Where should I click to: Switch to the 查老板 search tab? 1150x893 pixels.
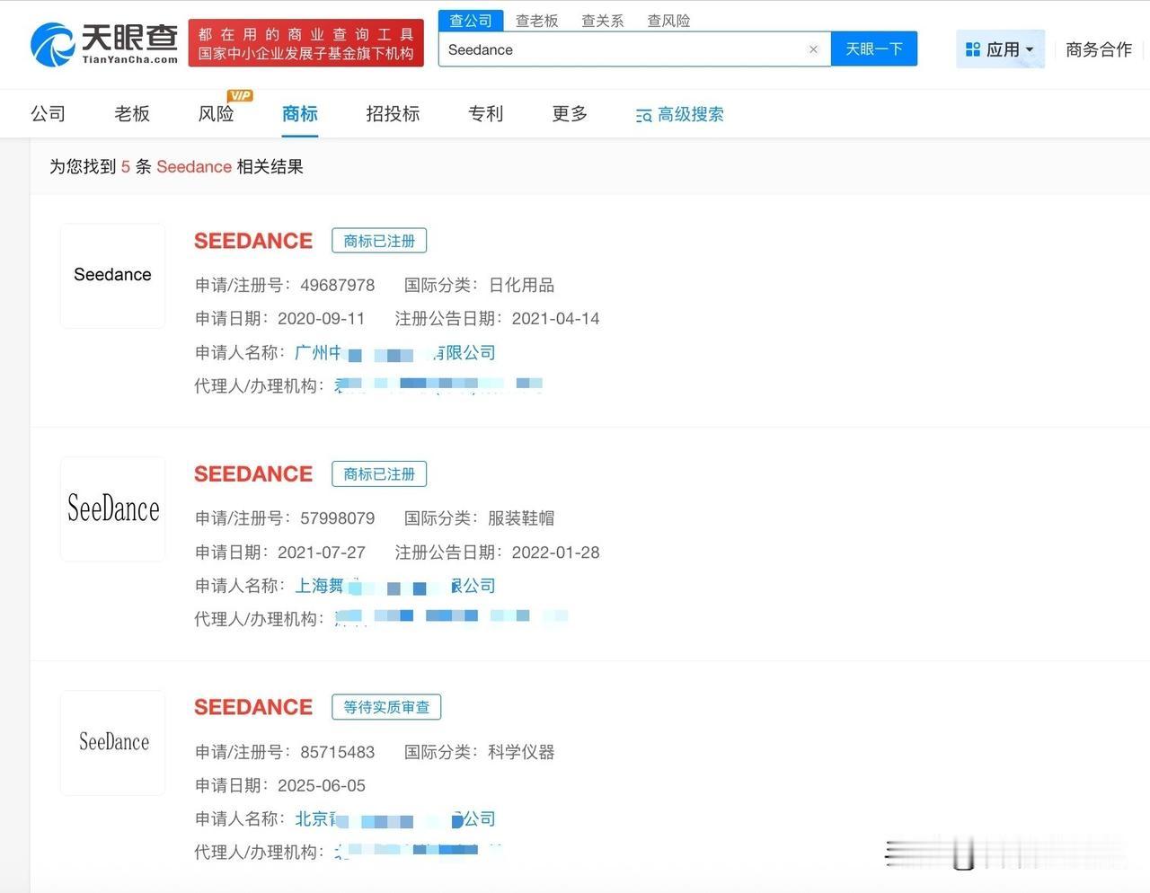536,20
